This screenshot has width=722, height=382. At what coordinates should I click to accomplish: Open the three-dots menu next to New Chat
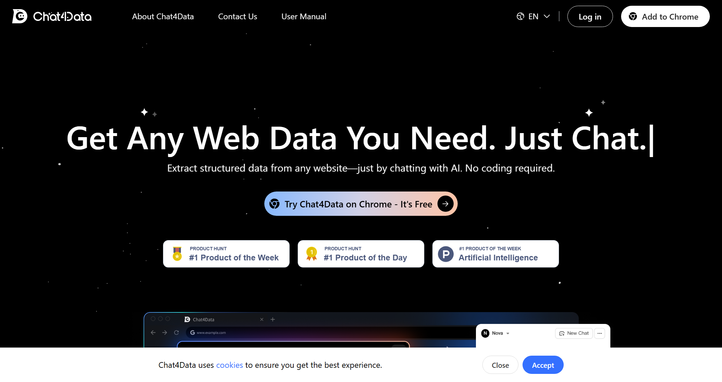point(599,333)
